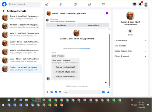152x112 pixels.
Task: Open Madison's archived chat
Action: pos(21,26)
